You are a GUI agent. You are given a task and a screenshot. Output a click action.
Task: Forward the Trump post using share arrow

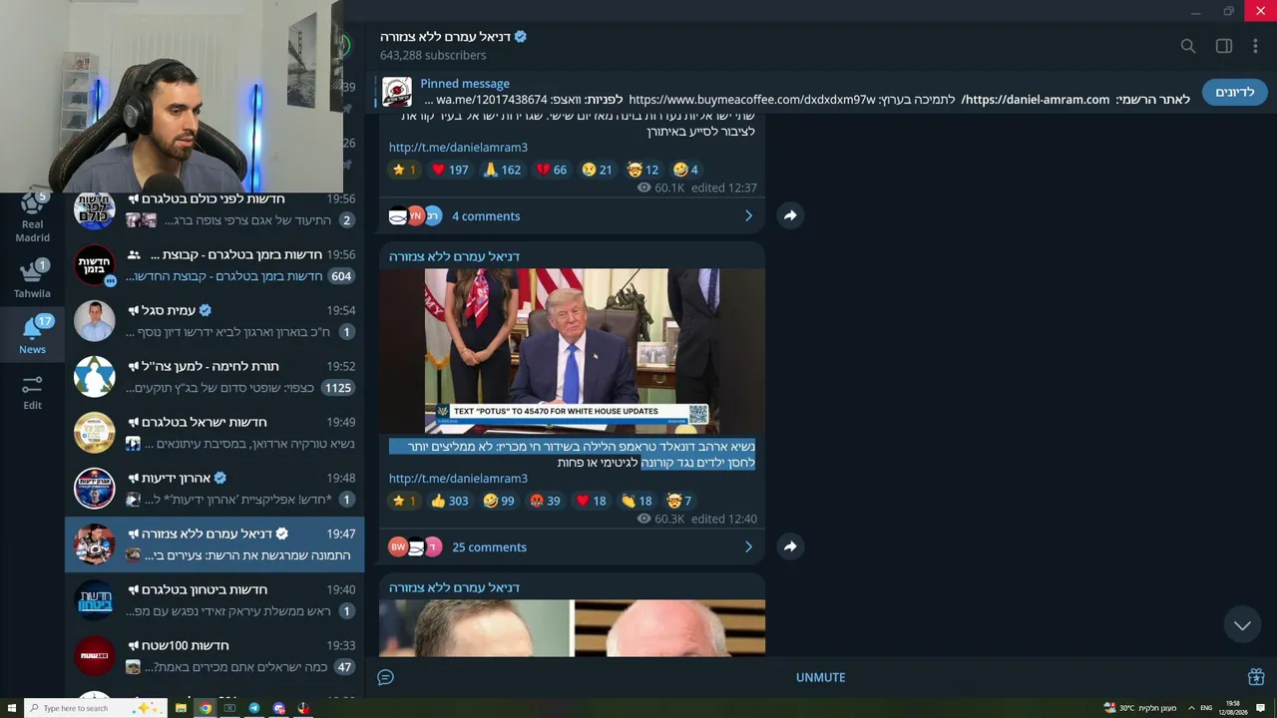pos(790,546)
